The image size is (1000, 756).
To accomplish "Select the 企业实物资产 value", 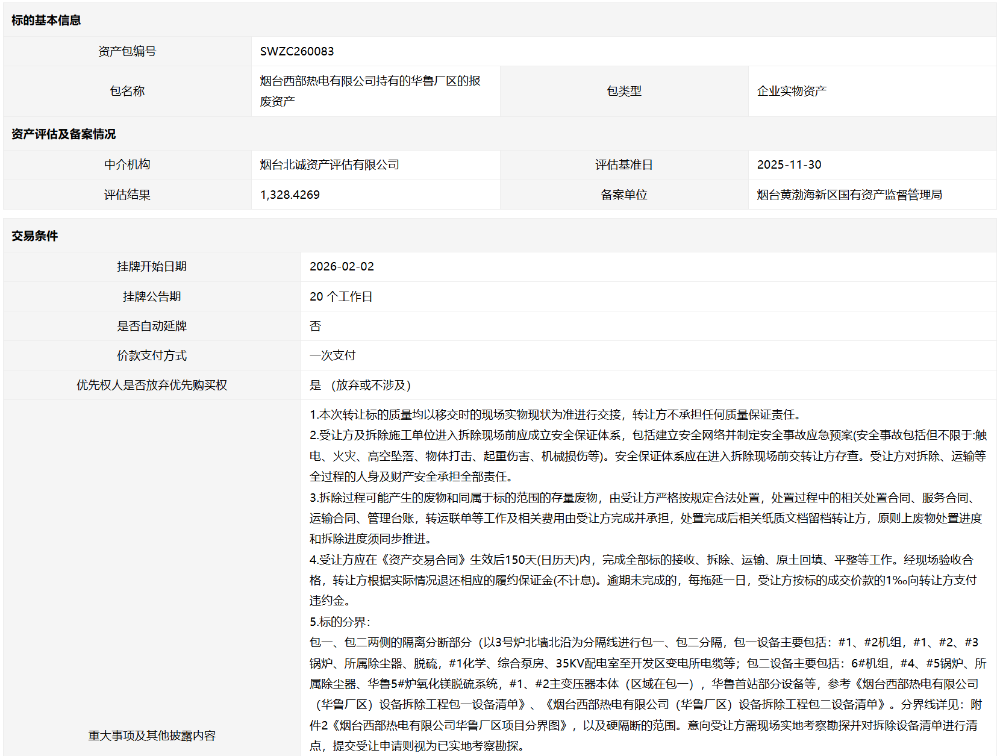I will click(x=792, y=92).
